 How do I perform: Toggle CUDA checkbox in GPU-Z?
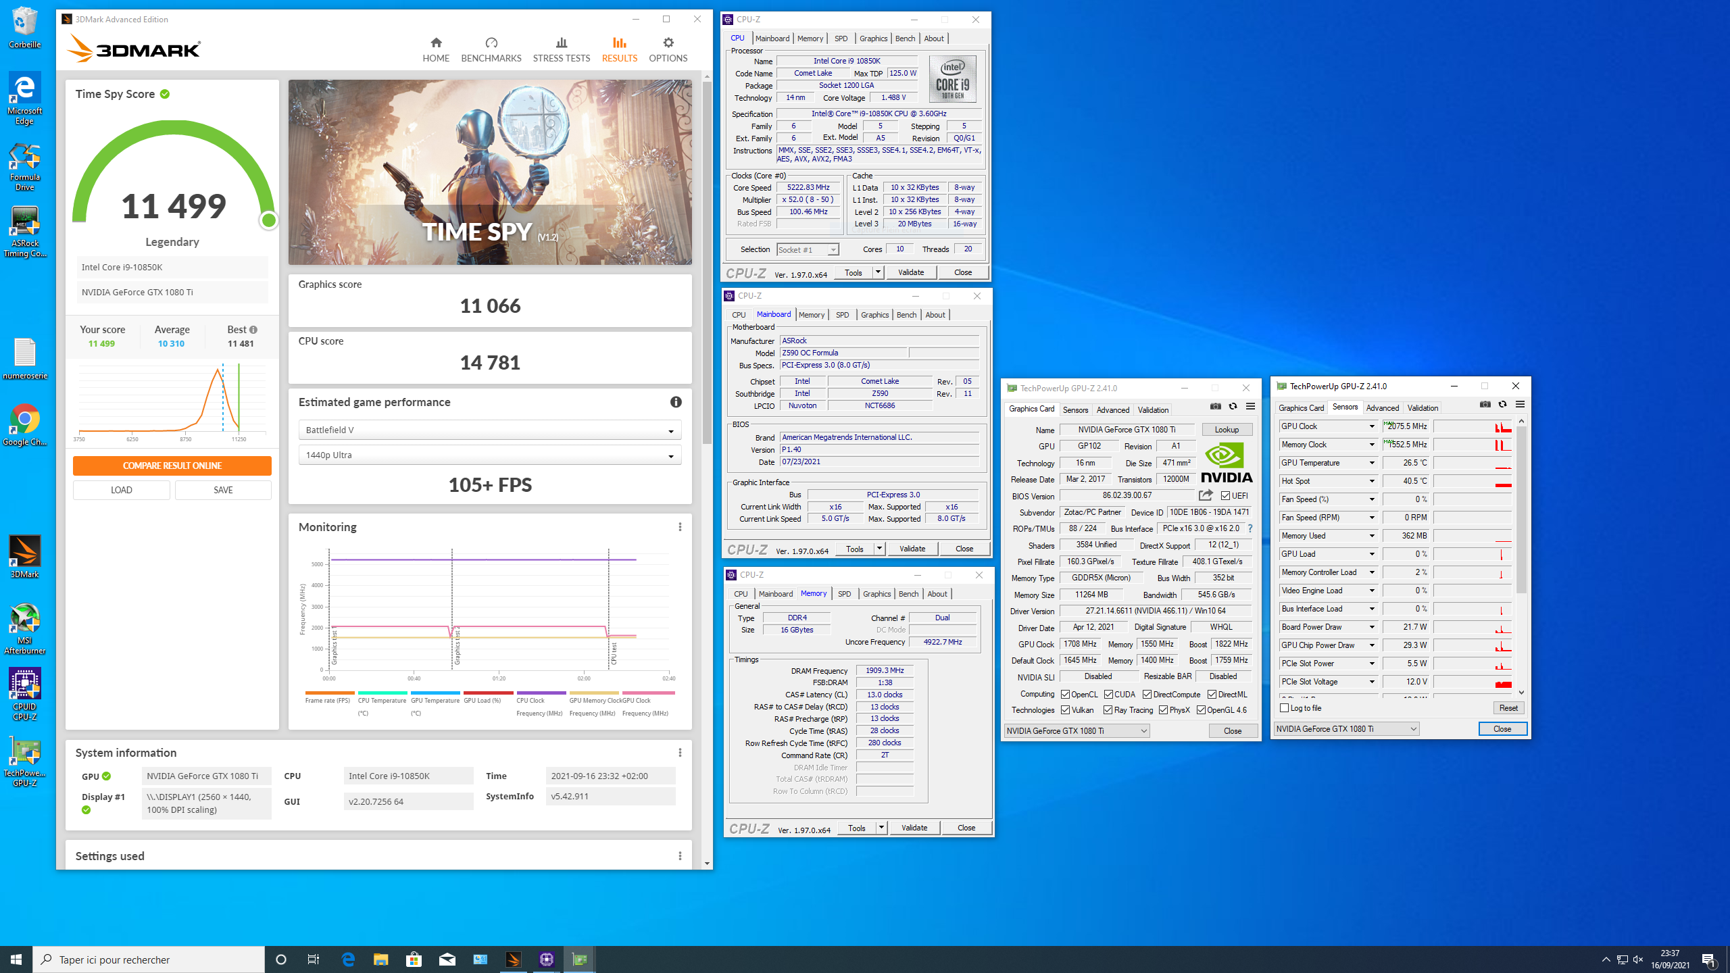[x=1108, y=695]
